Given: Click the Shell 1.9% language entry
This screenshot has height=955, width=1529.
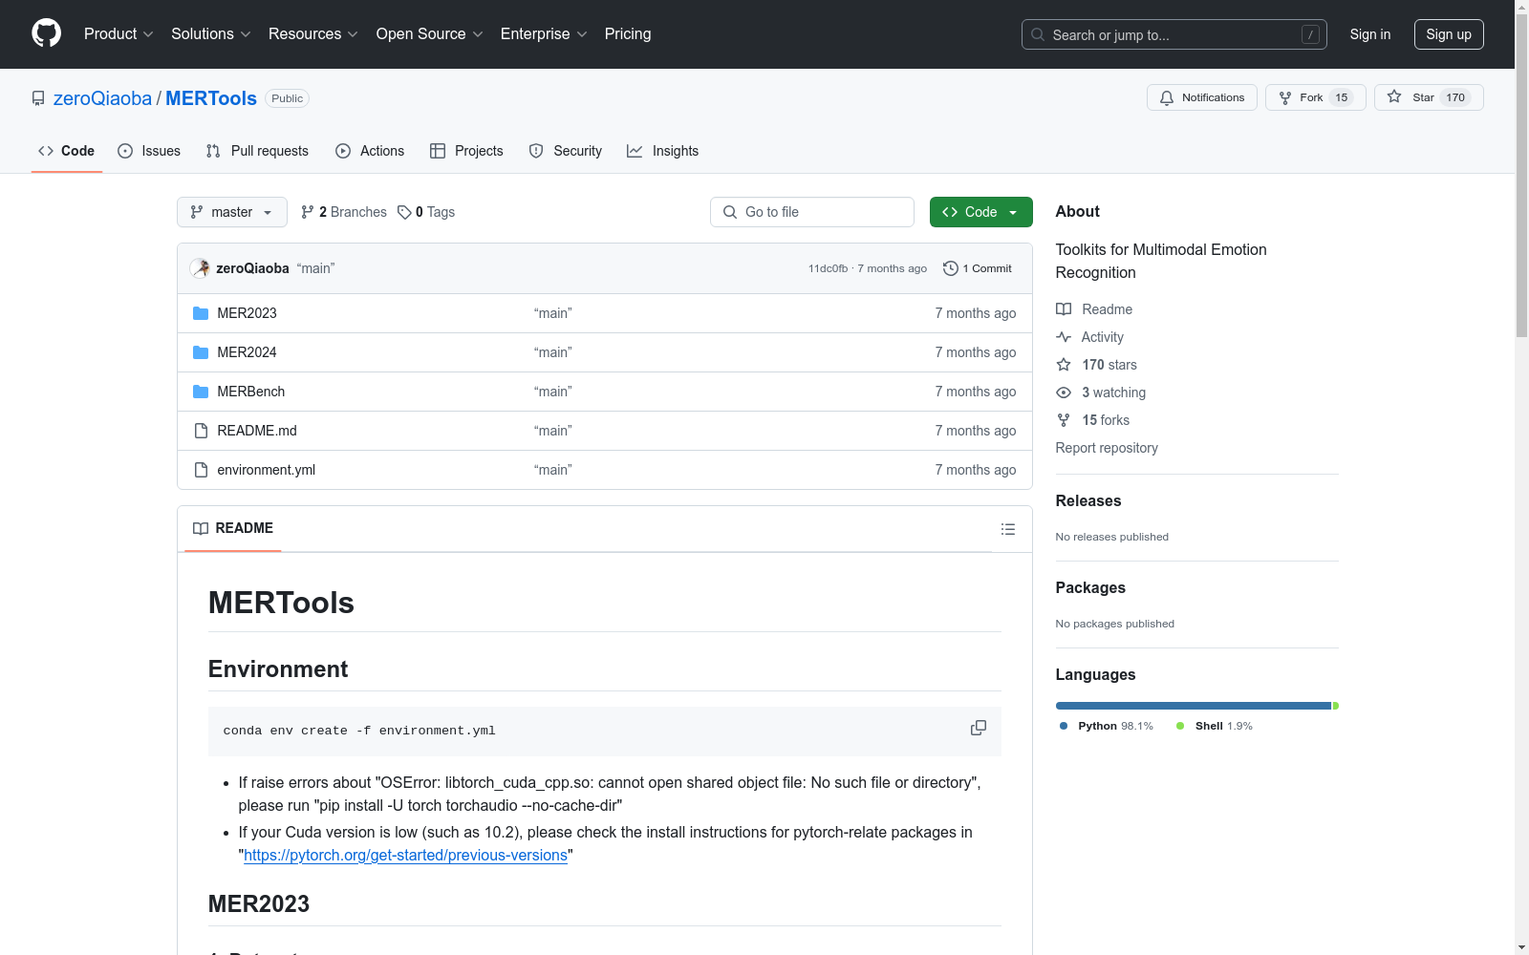Looking at the screenshot, I should (x=1215, y=726).
